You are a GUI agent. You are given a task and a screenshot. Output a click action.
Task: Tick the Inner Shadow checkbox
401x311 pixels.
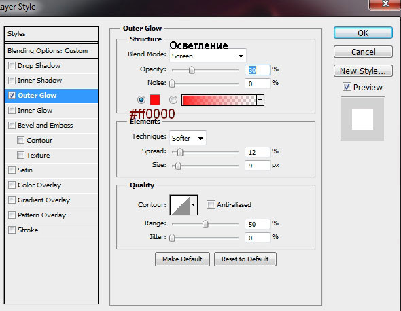pyautogui.click(x=12, y=81)
